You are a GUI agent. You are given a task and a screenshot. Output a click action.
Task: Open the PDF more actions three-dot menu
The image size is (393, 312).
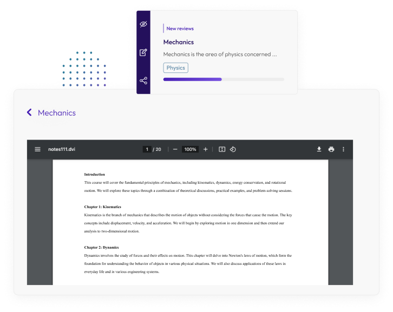343,149
